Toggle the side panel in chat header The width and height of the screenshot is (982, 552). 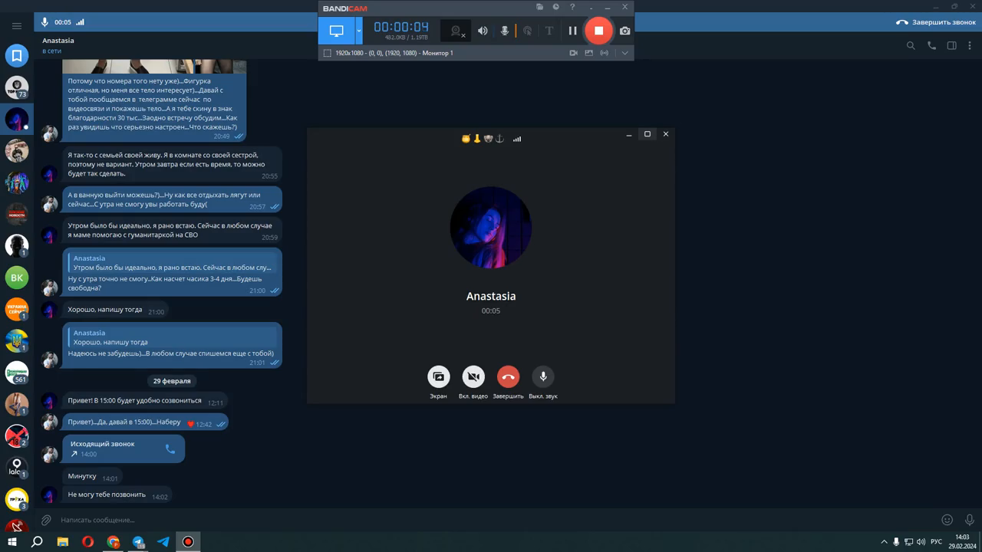(951, 45)
